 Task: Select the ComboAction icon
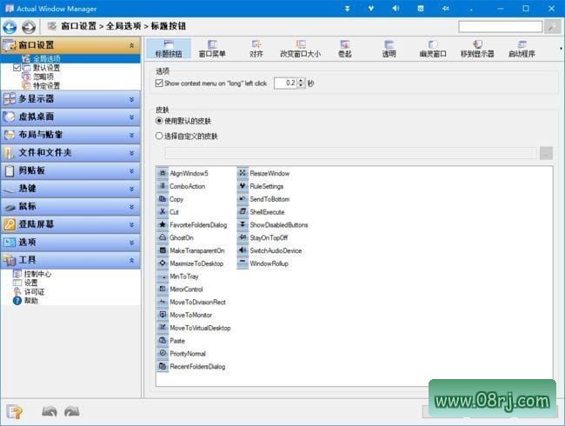pyautogui.click(x=163, y=186)
